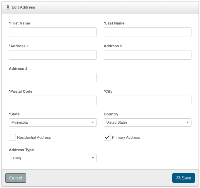Select the Address 1 text box
This screenshot has width=200, height=188.
53,55
